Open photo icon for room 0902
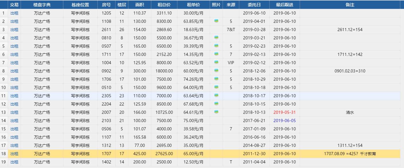404x168 pixels. pyautogui.click(x=217, y=71)
